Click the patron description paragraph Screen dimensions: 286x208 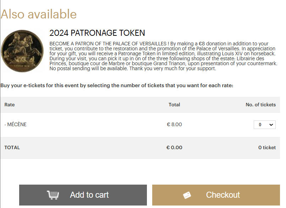click(x=163, y=56)
